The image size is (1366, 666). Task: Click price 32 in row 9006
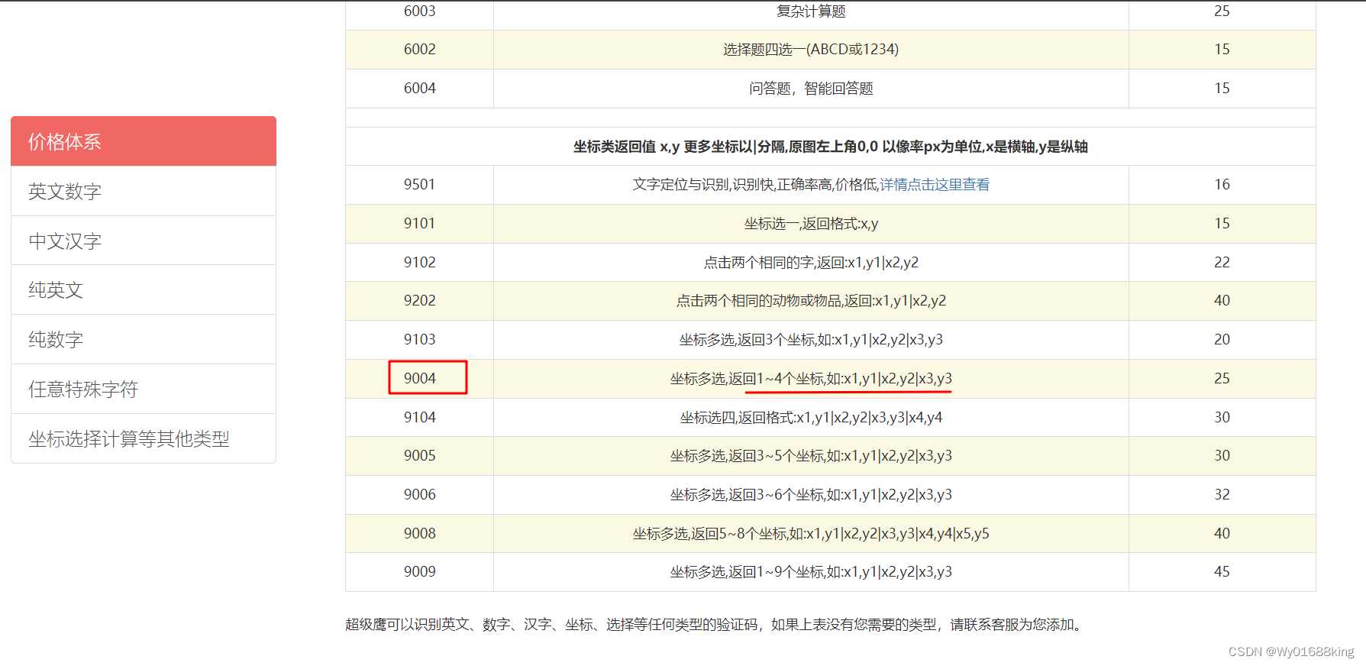tap(1222, 495)
